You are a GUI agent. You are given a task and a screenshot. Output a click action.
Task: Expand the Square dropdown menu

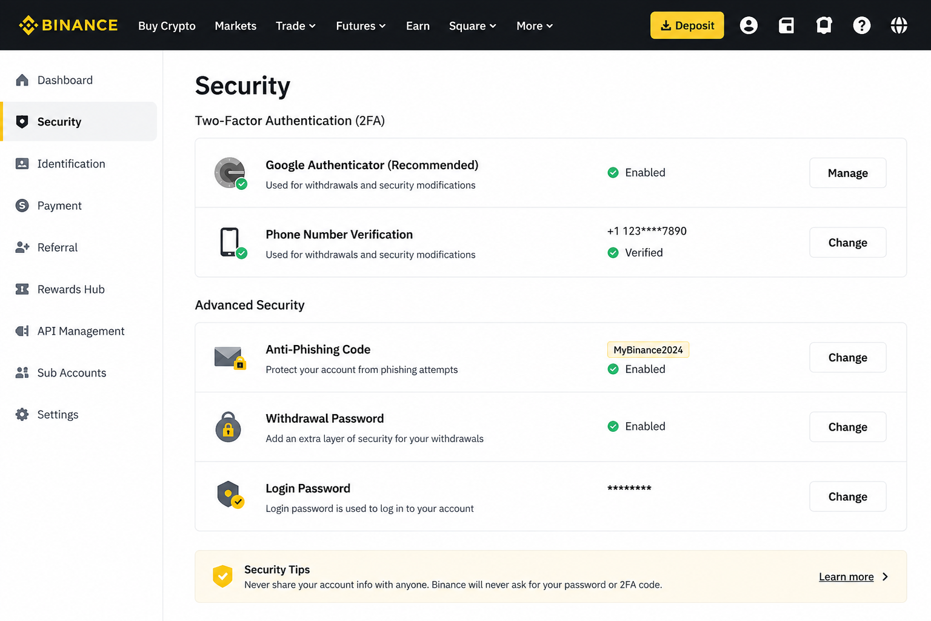pos(473,25)
